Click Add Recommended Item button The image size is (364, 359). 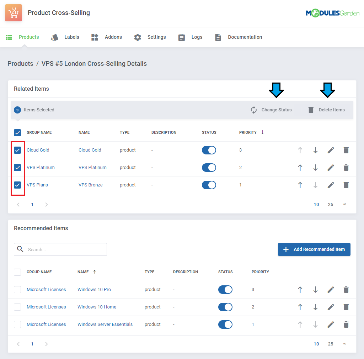point(314,249)
